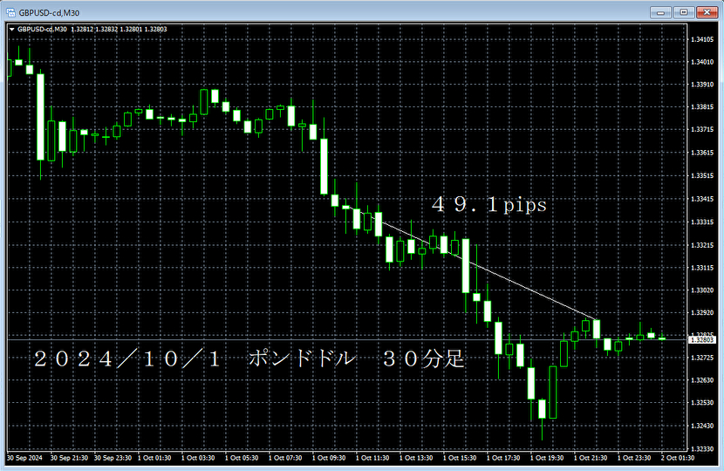Click the 1 Oct 15:30 time label
This screenshot has width=724, height=471.
pos(460,458)
